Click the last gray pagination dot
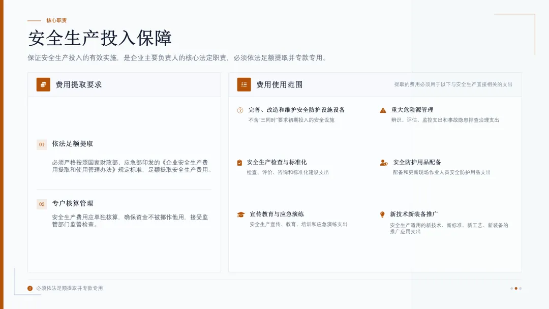 [521, 288]
